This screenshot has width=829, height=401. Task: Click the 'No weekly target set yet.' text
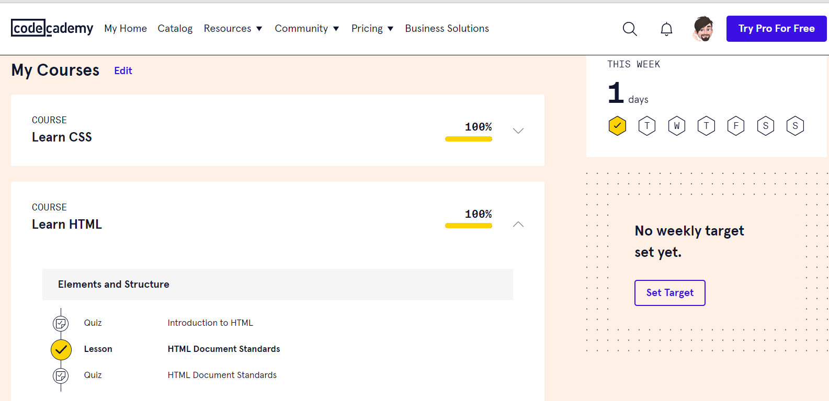[689, 241]
